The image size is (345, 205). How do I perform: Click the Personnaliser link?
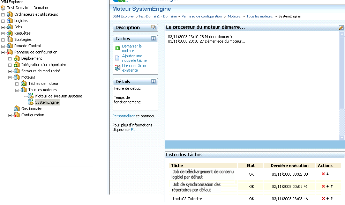[x=123, y=116]
